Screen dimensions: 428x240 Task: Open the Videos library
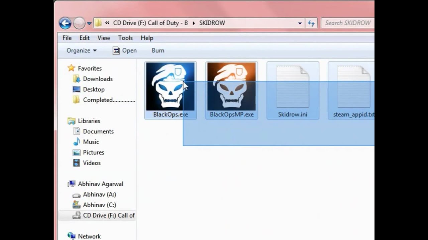(92, 163)
